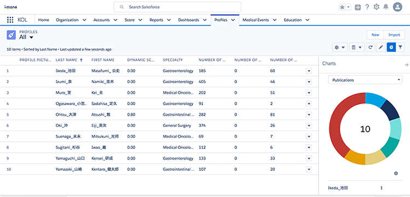Open the App Launcher grid icon
The image size is (410, 197).
[10, 20]
